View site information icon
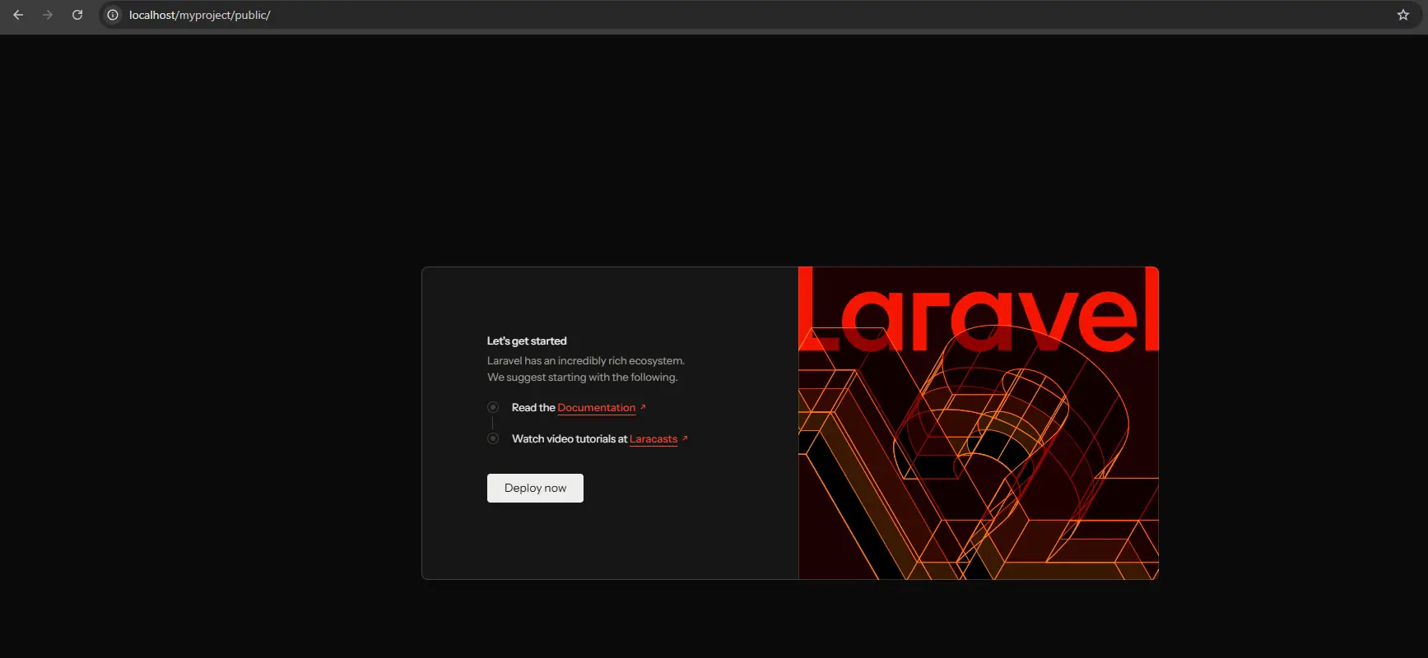Screen dimensions: 1428x658 coord(113,15)
